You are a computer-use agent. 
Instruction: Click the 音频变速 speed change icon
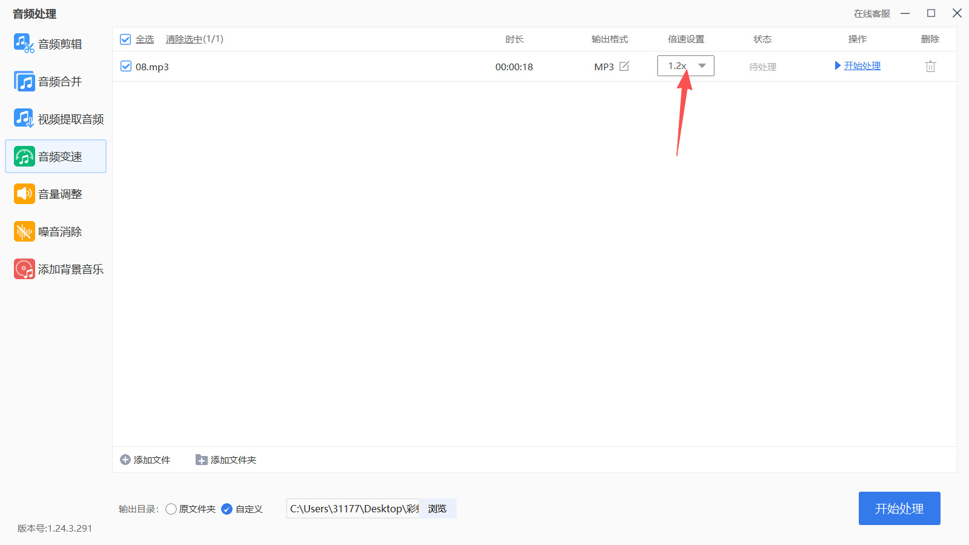[24, 156]
